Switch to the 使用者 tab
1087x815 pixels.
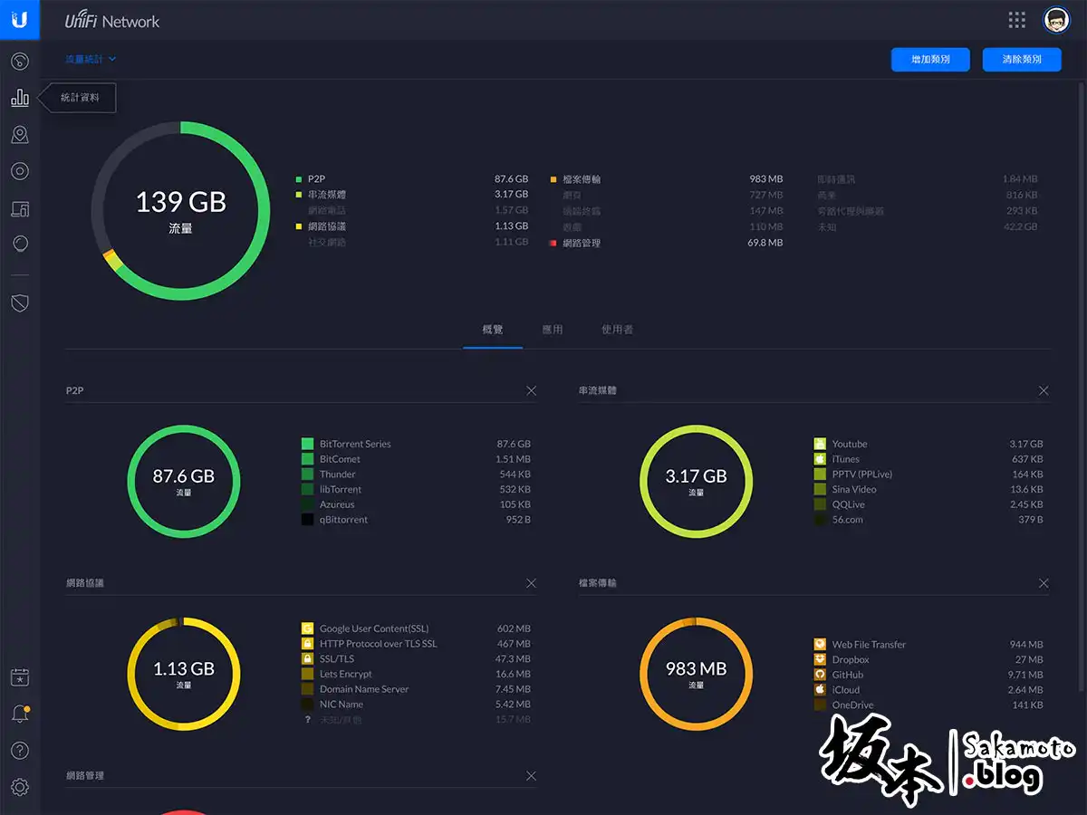click(617, 330)
